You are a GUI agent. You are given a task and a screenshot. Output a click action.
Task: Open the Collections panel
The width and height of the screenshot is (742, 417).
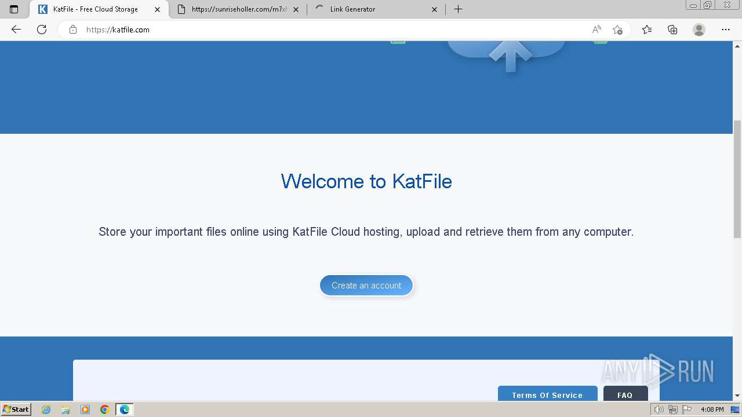pos(672,30)
